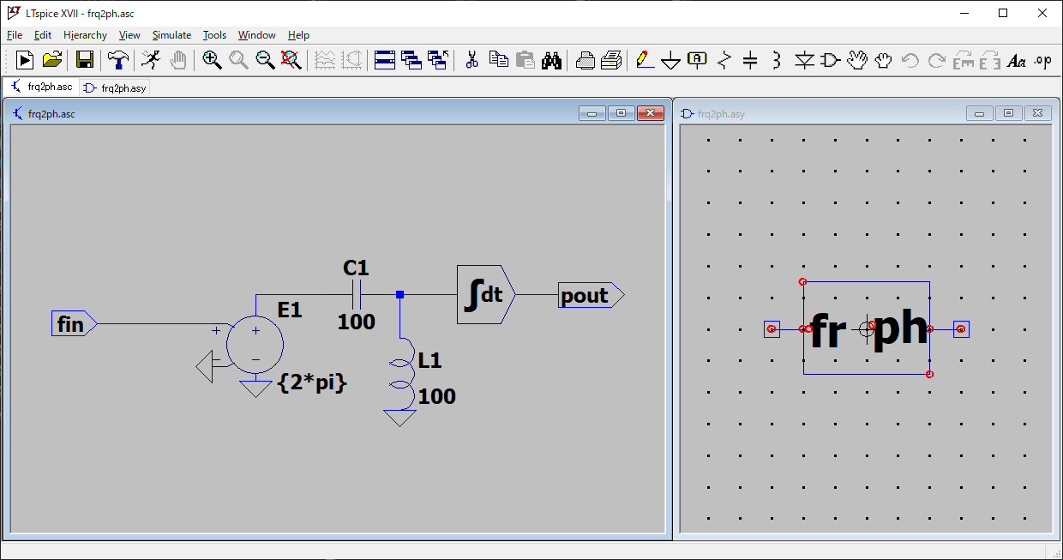Screen dimensions: 1063x560
Task: Minimize the frq2ph.asc child window
Action: tap(592, 113)
